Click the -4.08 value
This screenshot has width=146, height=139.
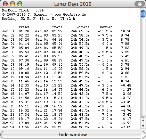pyautogui.click(x=126, y=106)
